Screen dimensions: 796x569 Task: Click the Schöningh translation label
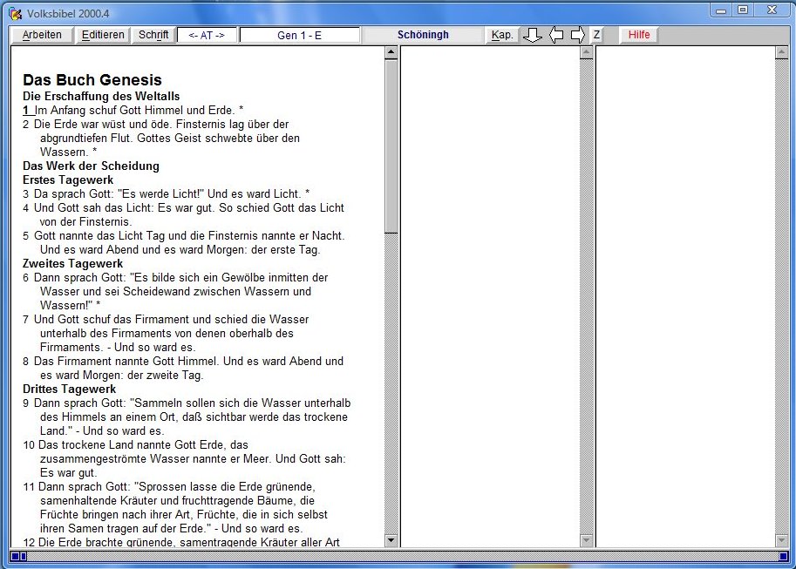tap(423, 35)
